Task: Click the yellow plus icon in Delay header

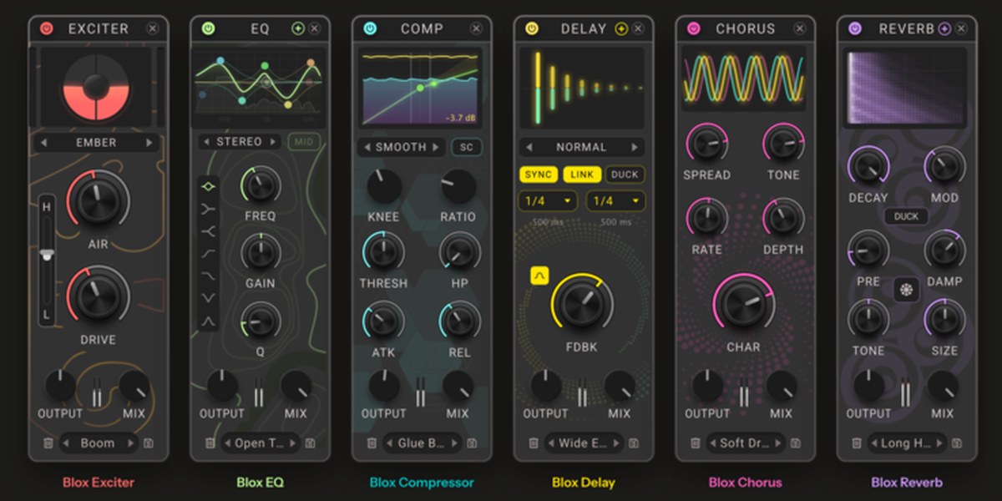Action: 621,28
